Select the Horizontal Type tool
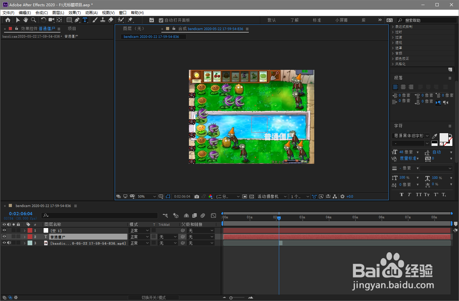The width and height of the screenshot is (459, 301). (x=85, y=20)
